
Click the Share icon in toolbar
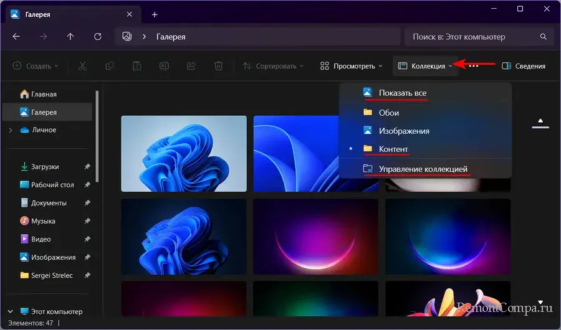click(x=191, y=65)
